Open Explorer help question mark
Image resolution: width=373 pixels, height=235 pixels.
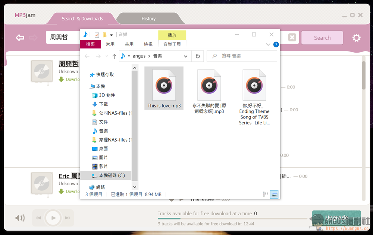click(x=276, y=44)
